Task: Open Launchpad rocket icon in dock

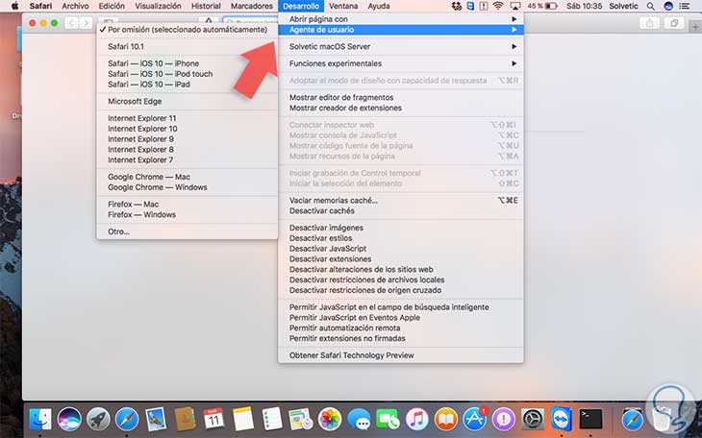Action: tap(98, 420)
